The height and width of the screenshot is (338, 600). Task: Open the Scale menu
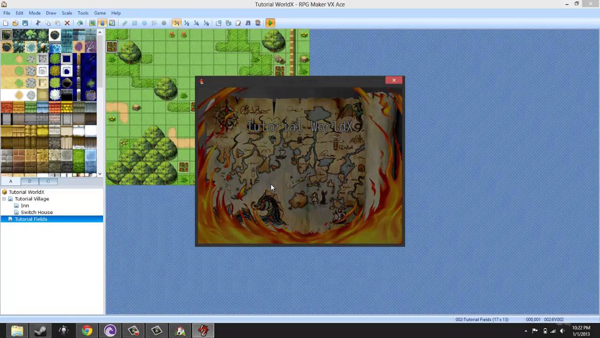tap(67, 13)
